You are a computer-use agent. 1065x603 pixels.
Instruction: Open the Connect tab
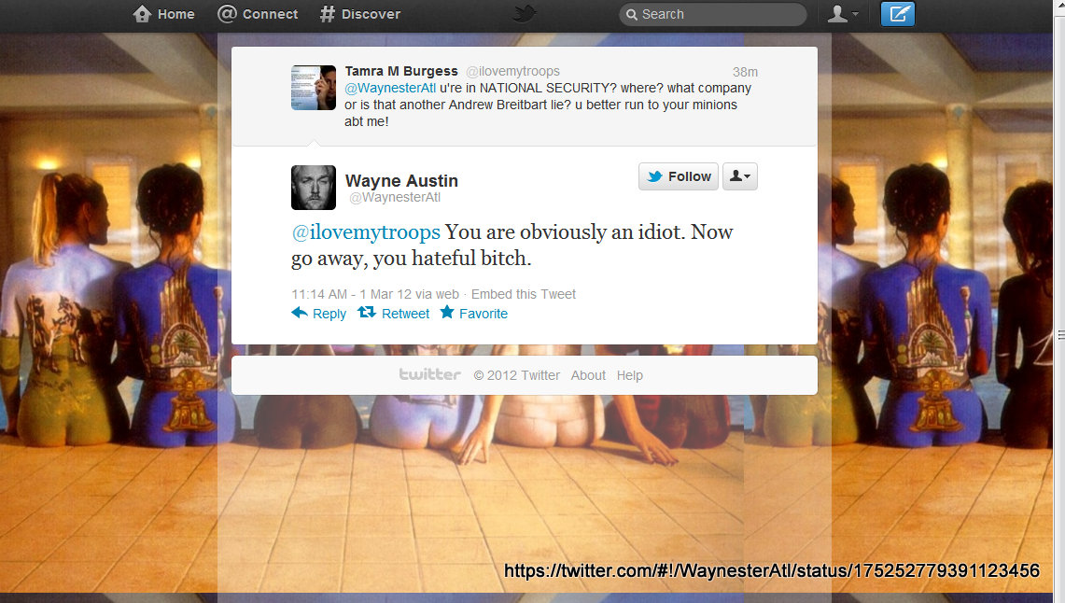258,14
